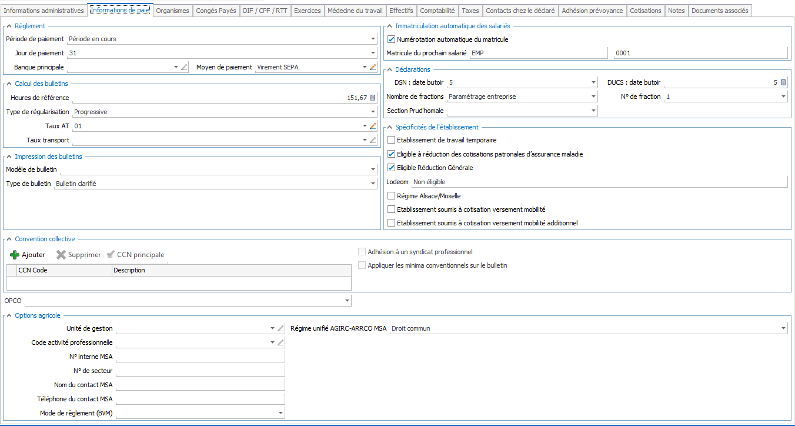Collapse the Convention collective section
The width and height of the screenshot is (795, 426).
(9, 239)
